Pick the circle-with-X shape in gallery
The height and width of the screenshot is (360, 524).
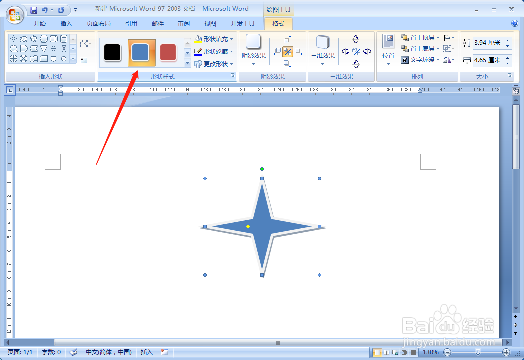[24, 59]
